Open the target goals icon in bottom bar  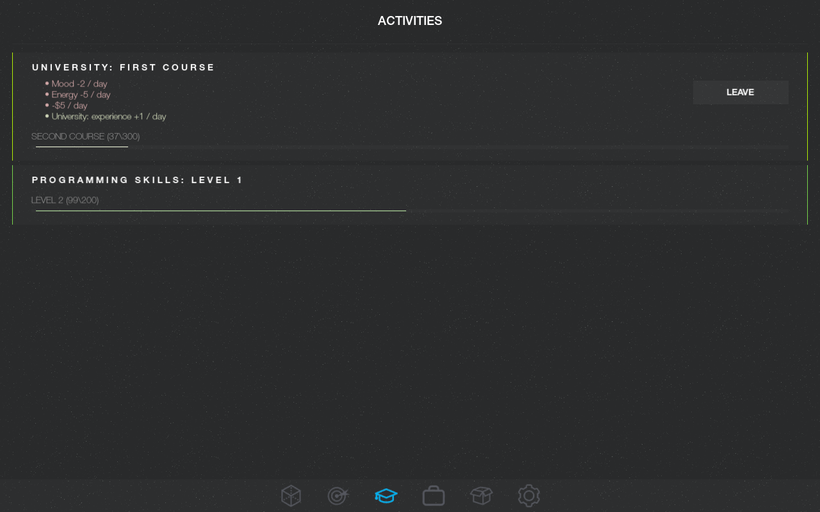[x=338, y=496]
